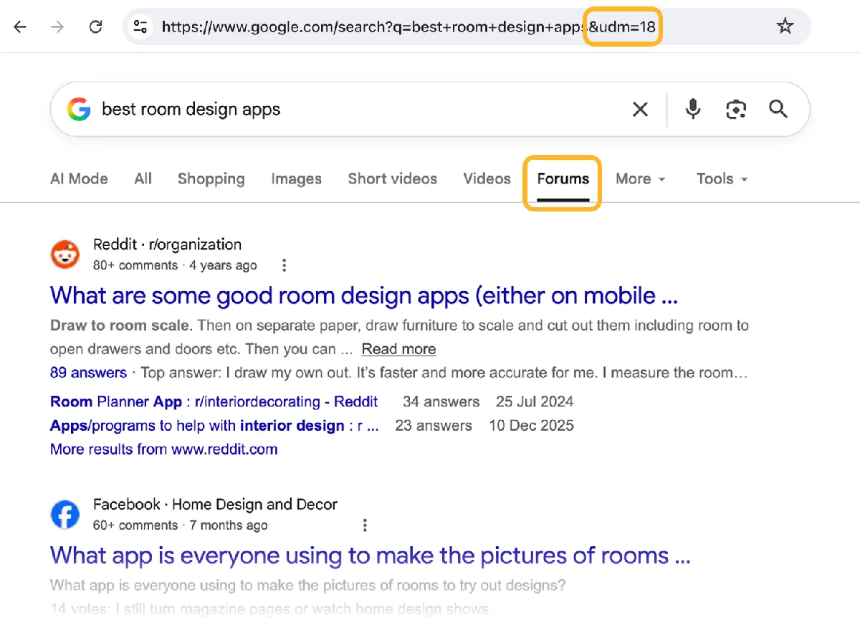This screenshot has height=628, width=860.
Task: Open site information icon in address bar
Action: 140,27
